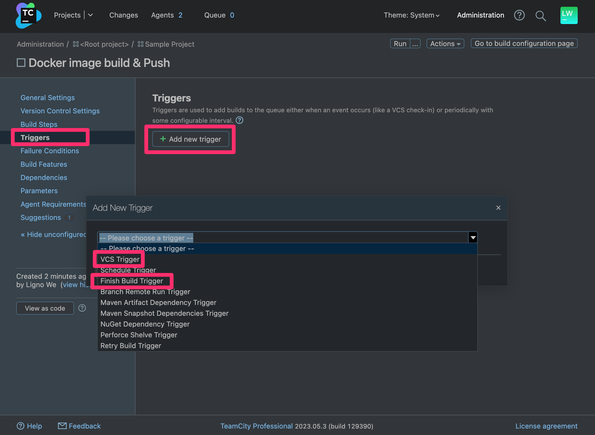This screenshot has width=595, height=435.
Task: Open the help question mark icon in header
Action: pyautogui.click(x=519, y=15)
